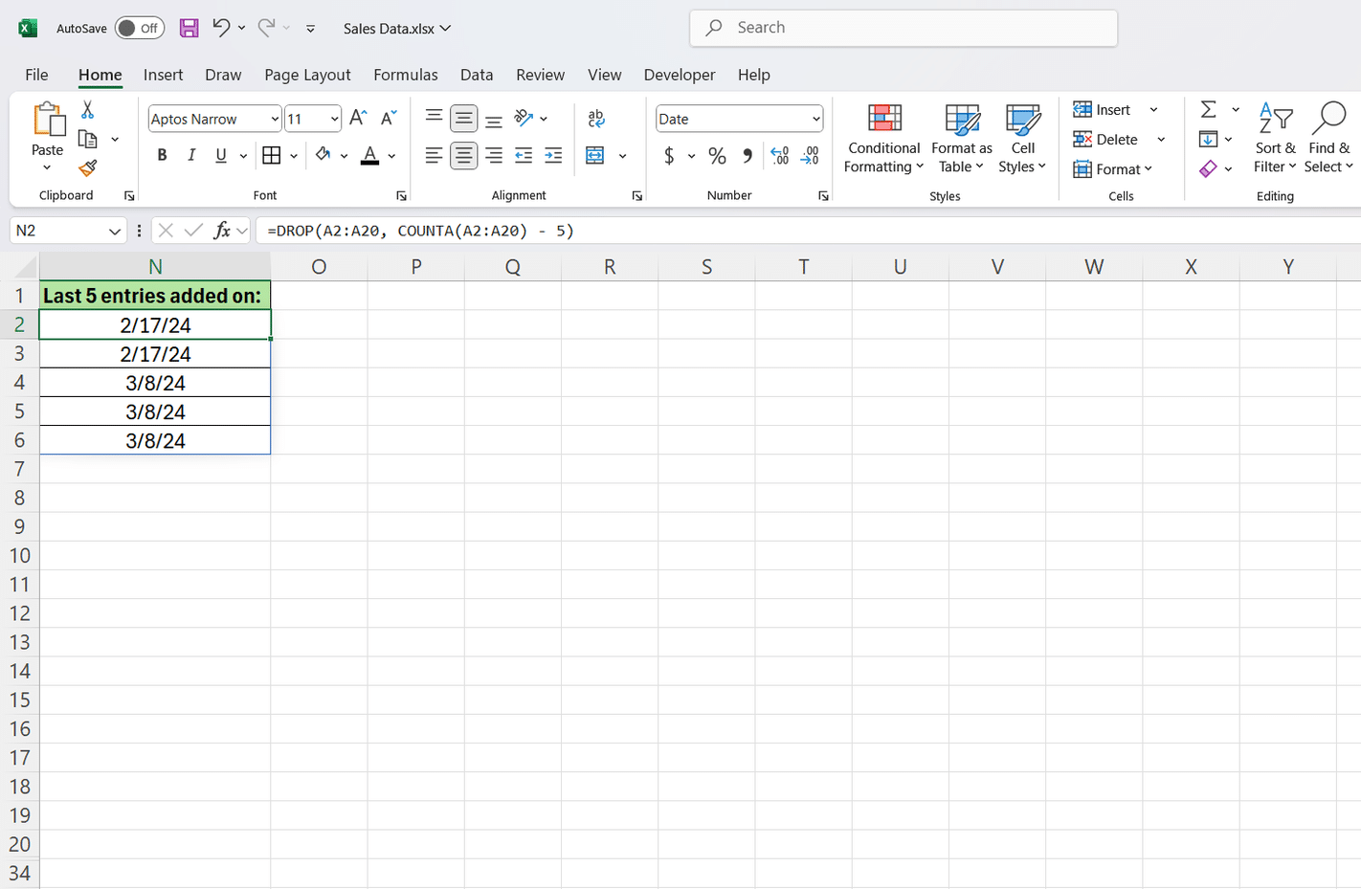The height and width of the screenshot is (889, 1361).
Task: Toggle Middle Align vertical alignment
Action: (464, 118)
